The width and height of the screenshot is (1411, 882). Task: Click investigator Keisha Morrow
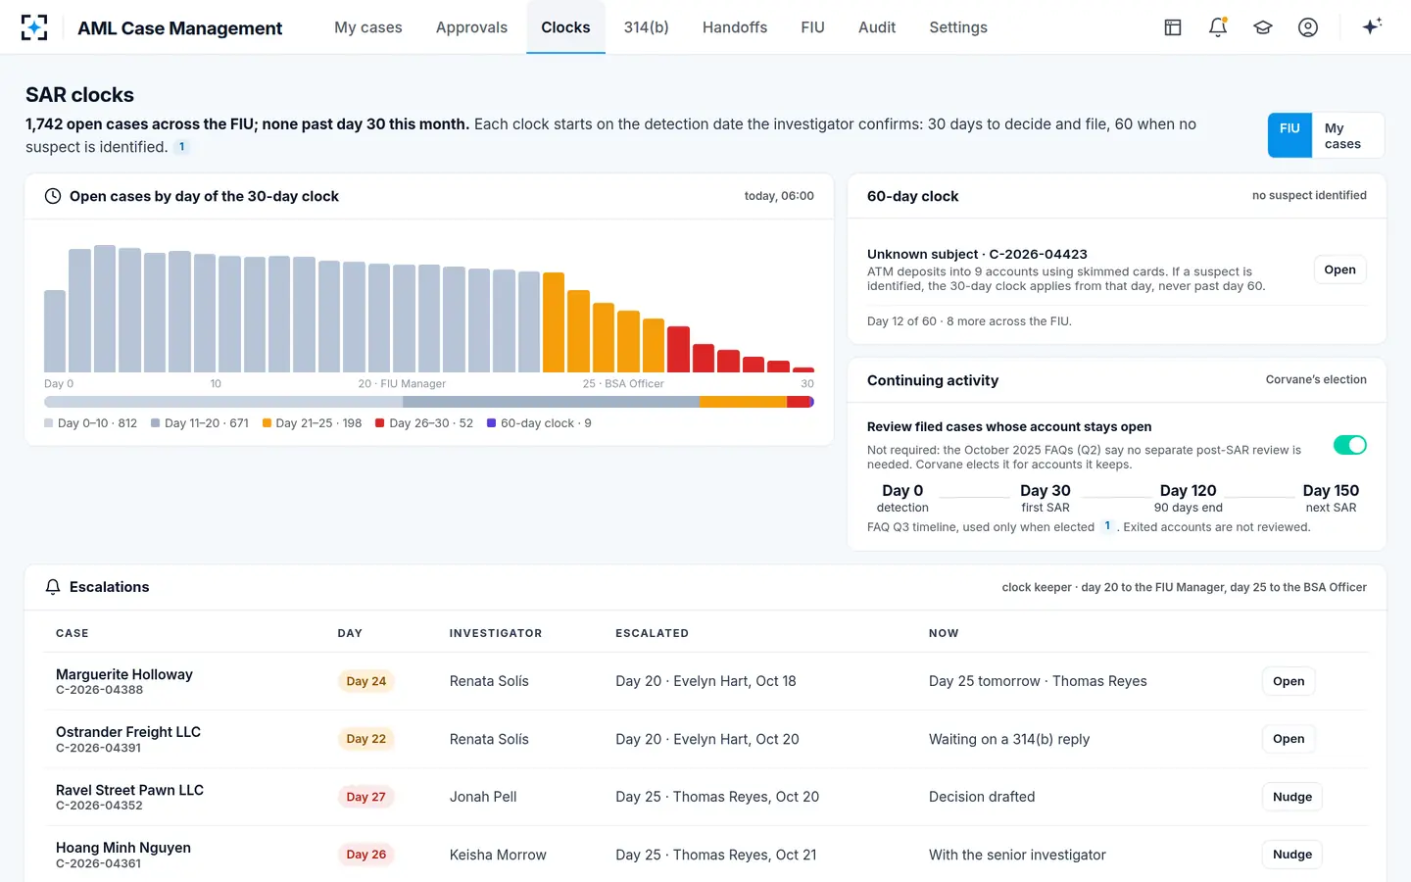click(498, 855)
